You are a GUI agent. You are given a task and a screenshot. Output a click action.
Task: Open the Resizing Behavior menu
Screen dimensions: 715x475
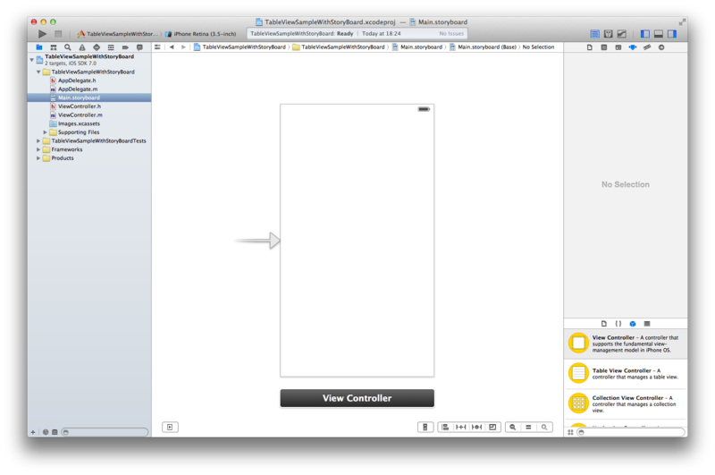(492, 427)
